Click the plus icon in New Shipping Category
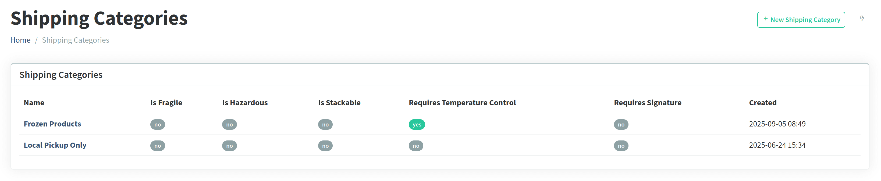 pyautogui.click(x=765, y=19)
